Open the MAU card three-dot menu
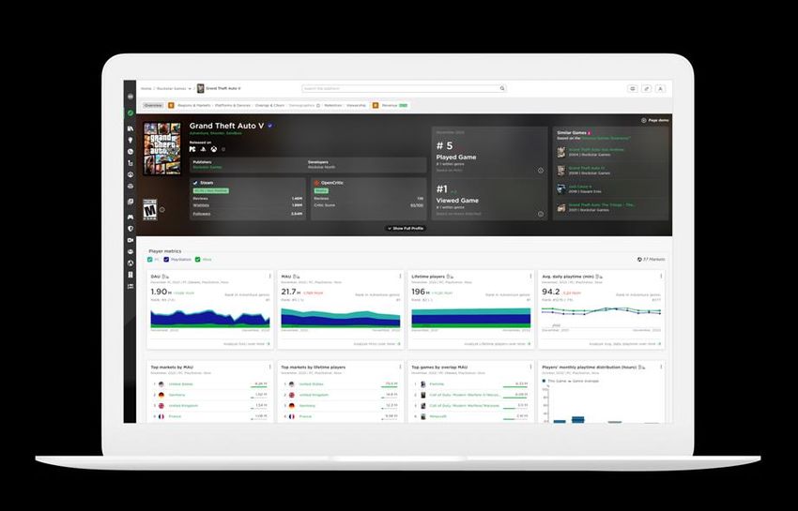Image resolution: width=798 pixels, height=511 pixels. (x=400, y=276)
